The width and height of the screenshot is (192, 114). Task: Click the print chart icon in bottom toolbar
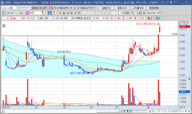[x=176, y=111]
